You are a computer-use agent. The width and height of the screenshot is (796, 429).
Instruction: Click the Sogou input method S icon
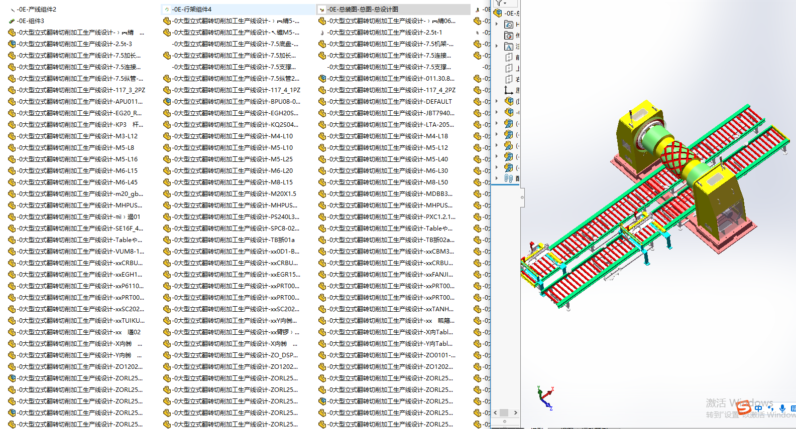(743, 407)
